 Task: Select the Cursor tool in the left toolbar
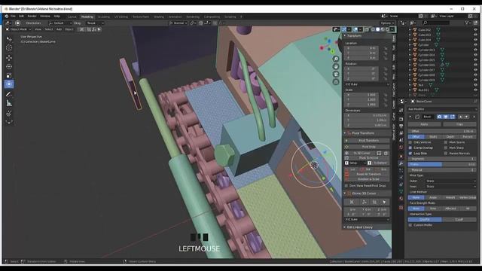tap(9, 48)
